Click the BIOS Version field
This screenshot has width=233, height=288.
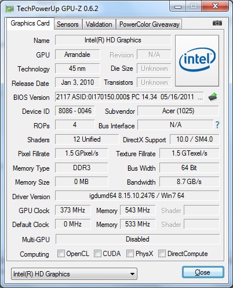point(129,97)
